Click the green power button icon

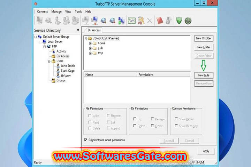tap(188, 21)
